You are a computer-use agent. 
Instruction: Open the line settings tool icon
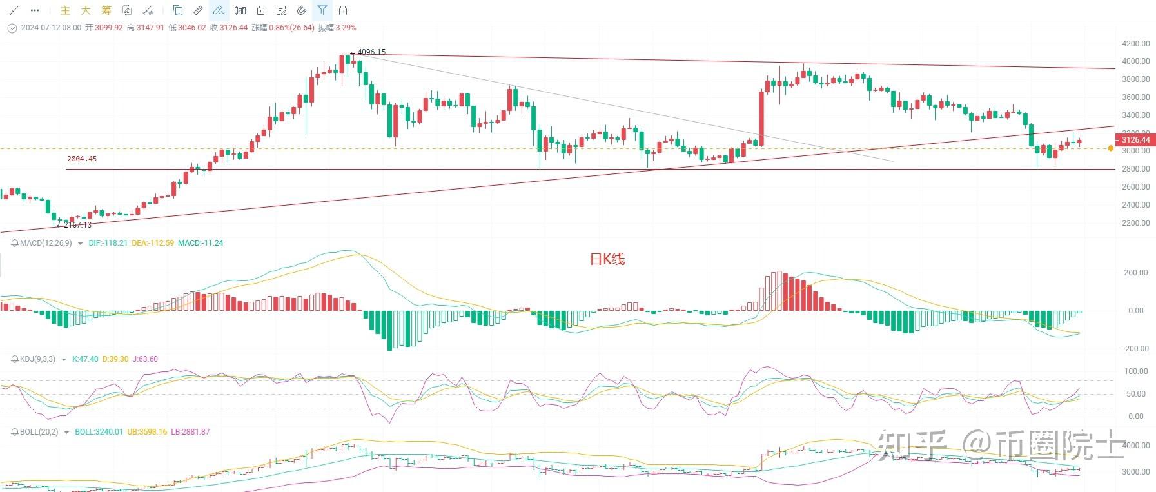pos(148,10)
